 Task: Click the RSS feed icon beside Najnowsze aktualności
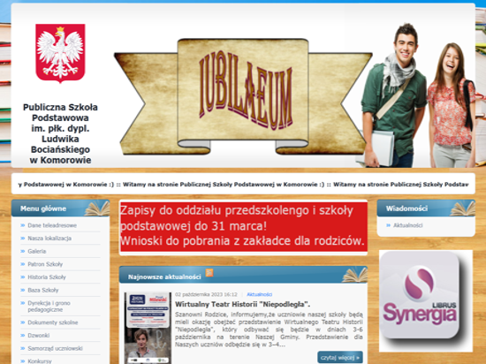pos(209,273)
